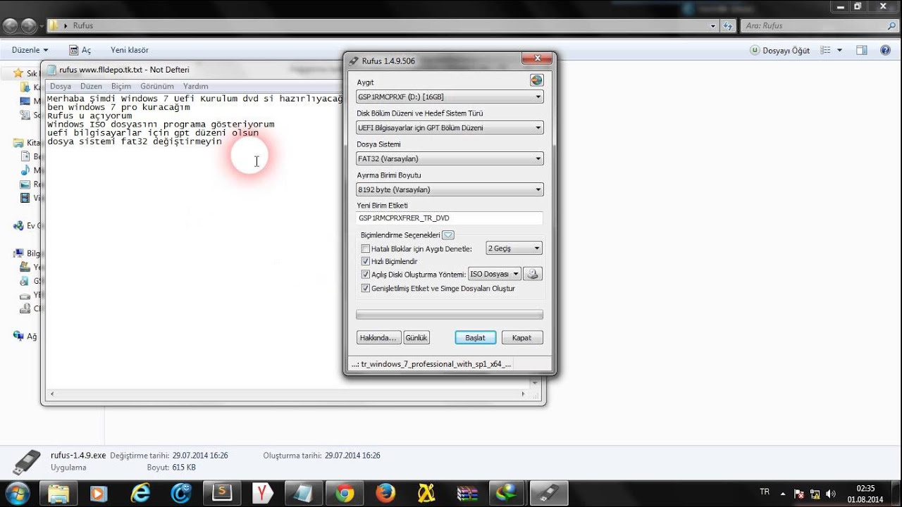The height and width of the screenshot is (507, 902).
Task: Toggle Açılış Diski Oluşturma Yöntemi checkbox
Action: pos(365,275)
